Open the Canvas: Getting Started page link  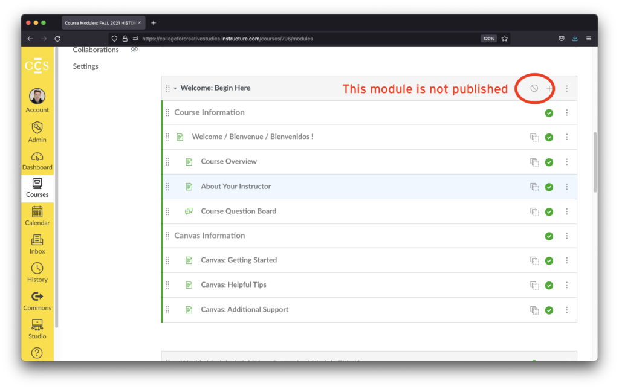tap(239, 260)
